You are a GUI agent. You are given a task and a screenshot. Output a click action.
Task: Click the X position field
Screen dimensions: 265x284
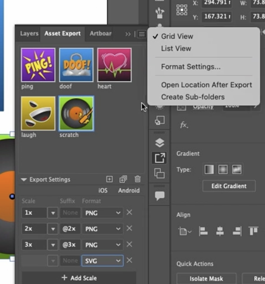click(x=217, y=3)
